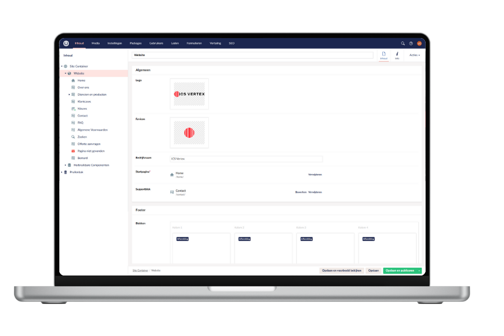504x336 pixels.
Task: Click the red Pagina niet gevonden icon
Action: [73, 151]
